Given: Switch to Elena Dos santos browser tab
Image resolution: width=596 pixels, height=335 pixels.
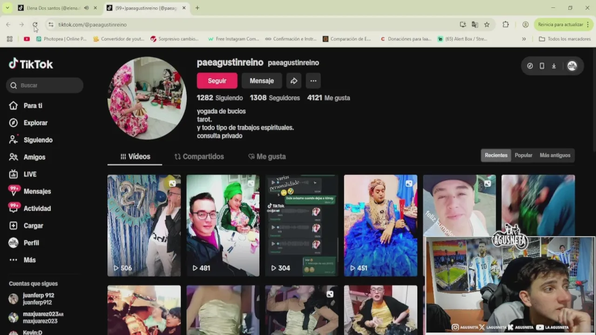Looking at the screenshot, I should [53, 8].
